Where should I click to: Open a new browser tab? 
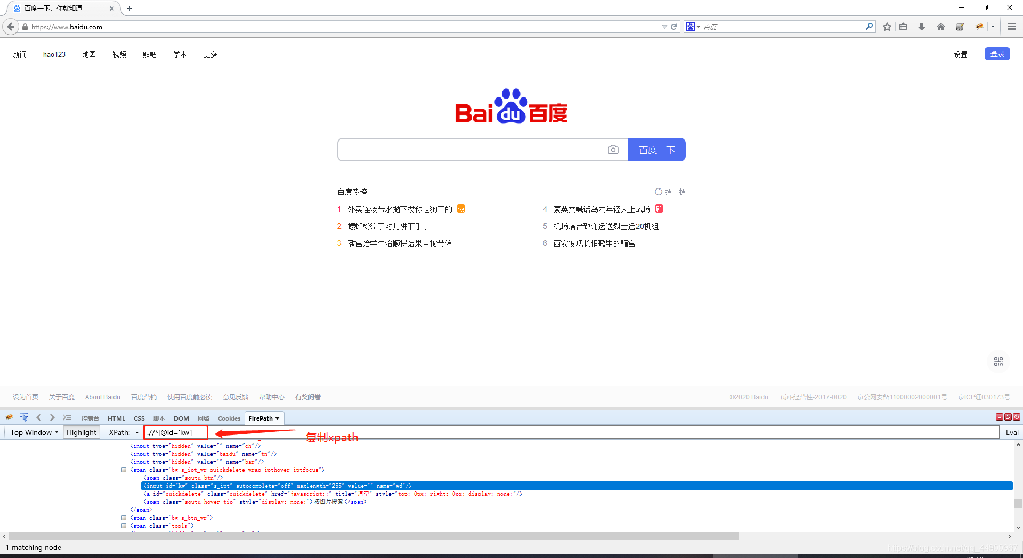(129, 9)
